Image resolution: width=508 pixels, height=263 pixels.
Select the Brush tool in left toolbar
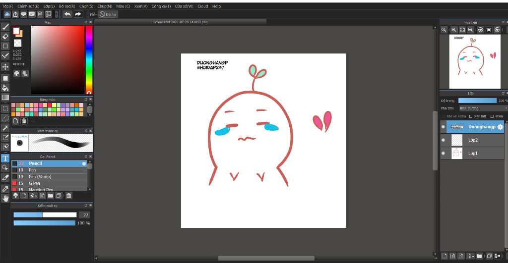tap(5, 27)
